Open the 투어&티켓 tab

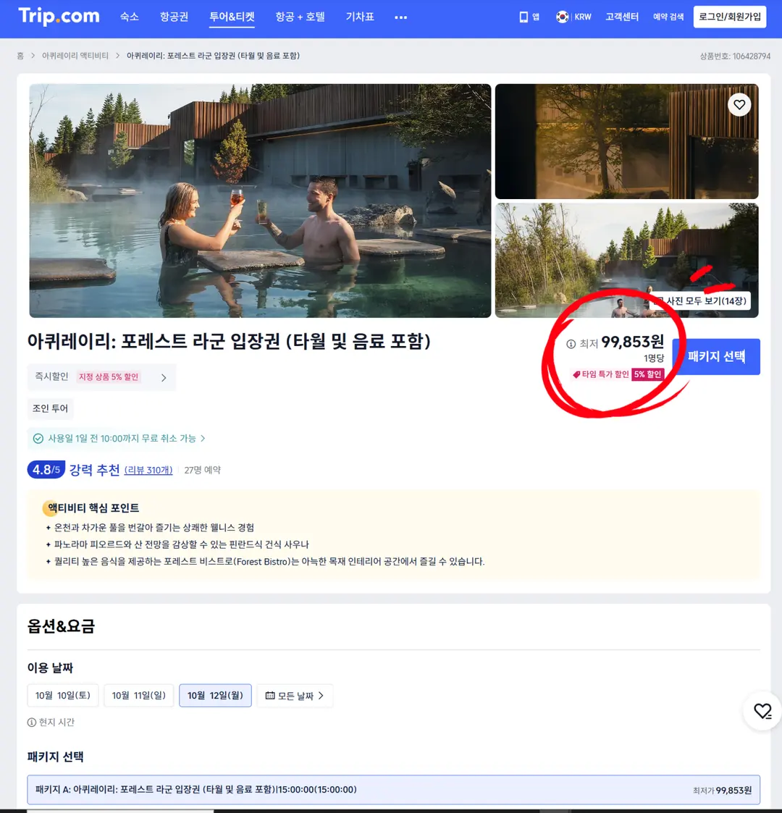(232, 17)
